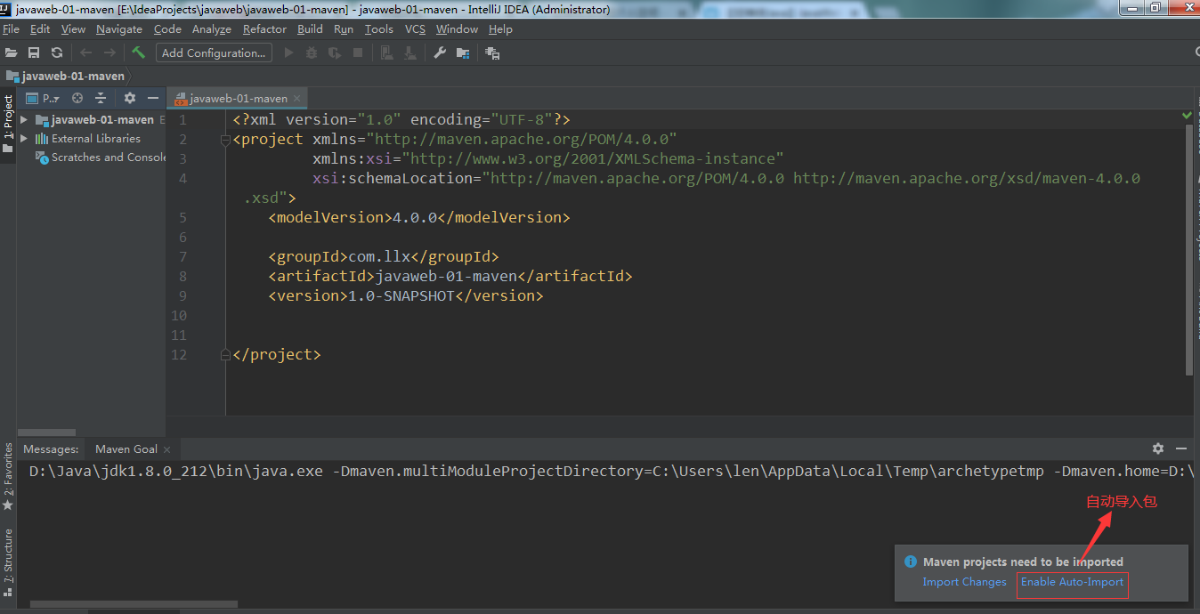
Task: Expand the javaweb-01-maven project node
Action: point(24,119)
